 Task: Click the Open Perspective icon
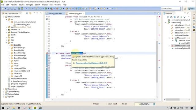185,9
